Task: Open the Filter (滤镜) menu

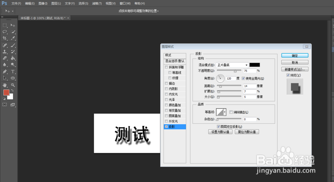Action: pos(97,3)
